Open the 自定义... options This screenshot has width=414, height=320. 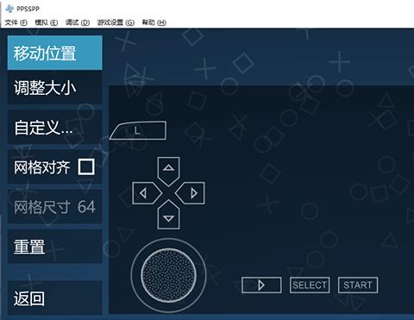(54, 128)
